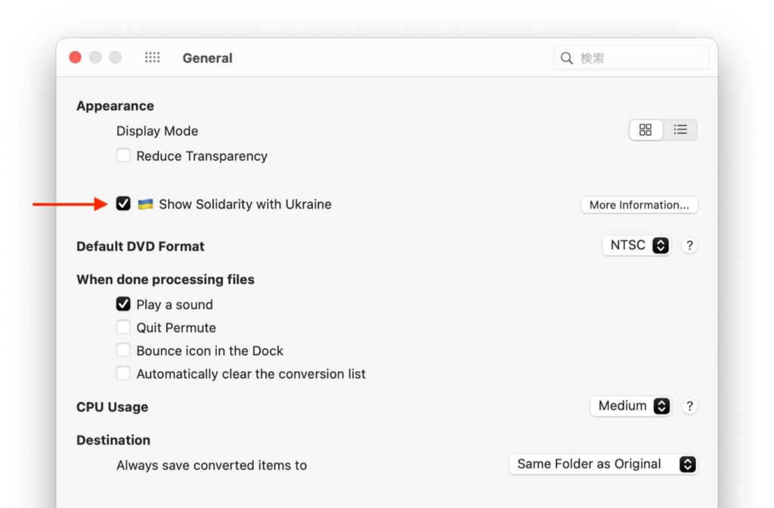
Task: Check Automatically clear the conversion list
Action: 123,373
